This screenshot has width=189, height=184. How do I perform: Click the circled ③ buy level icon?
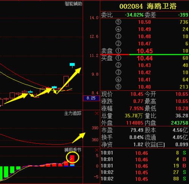[x=118, y=72]
